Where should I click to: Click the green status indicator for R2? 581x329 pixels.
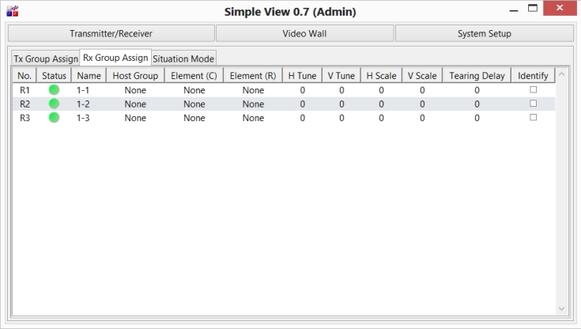pyautogui.click(x=54, y=104)
